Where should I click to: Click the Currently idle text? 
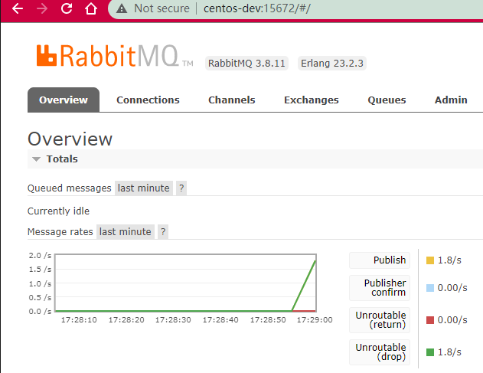coord(58,211)
